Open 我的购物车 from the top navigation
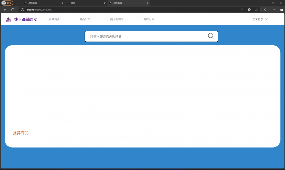This screenshot has width=285, height=170. click(x=117, y=19)
